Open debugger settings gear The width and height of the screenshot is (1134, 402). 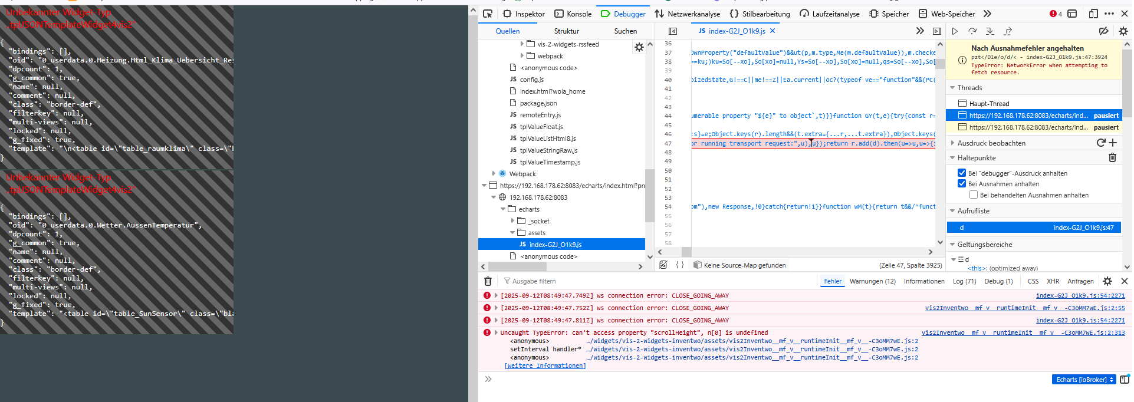(1123, 31)
